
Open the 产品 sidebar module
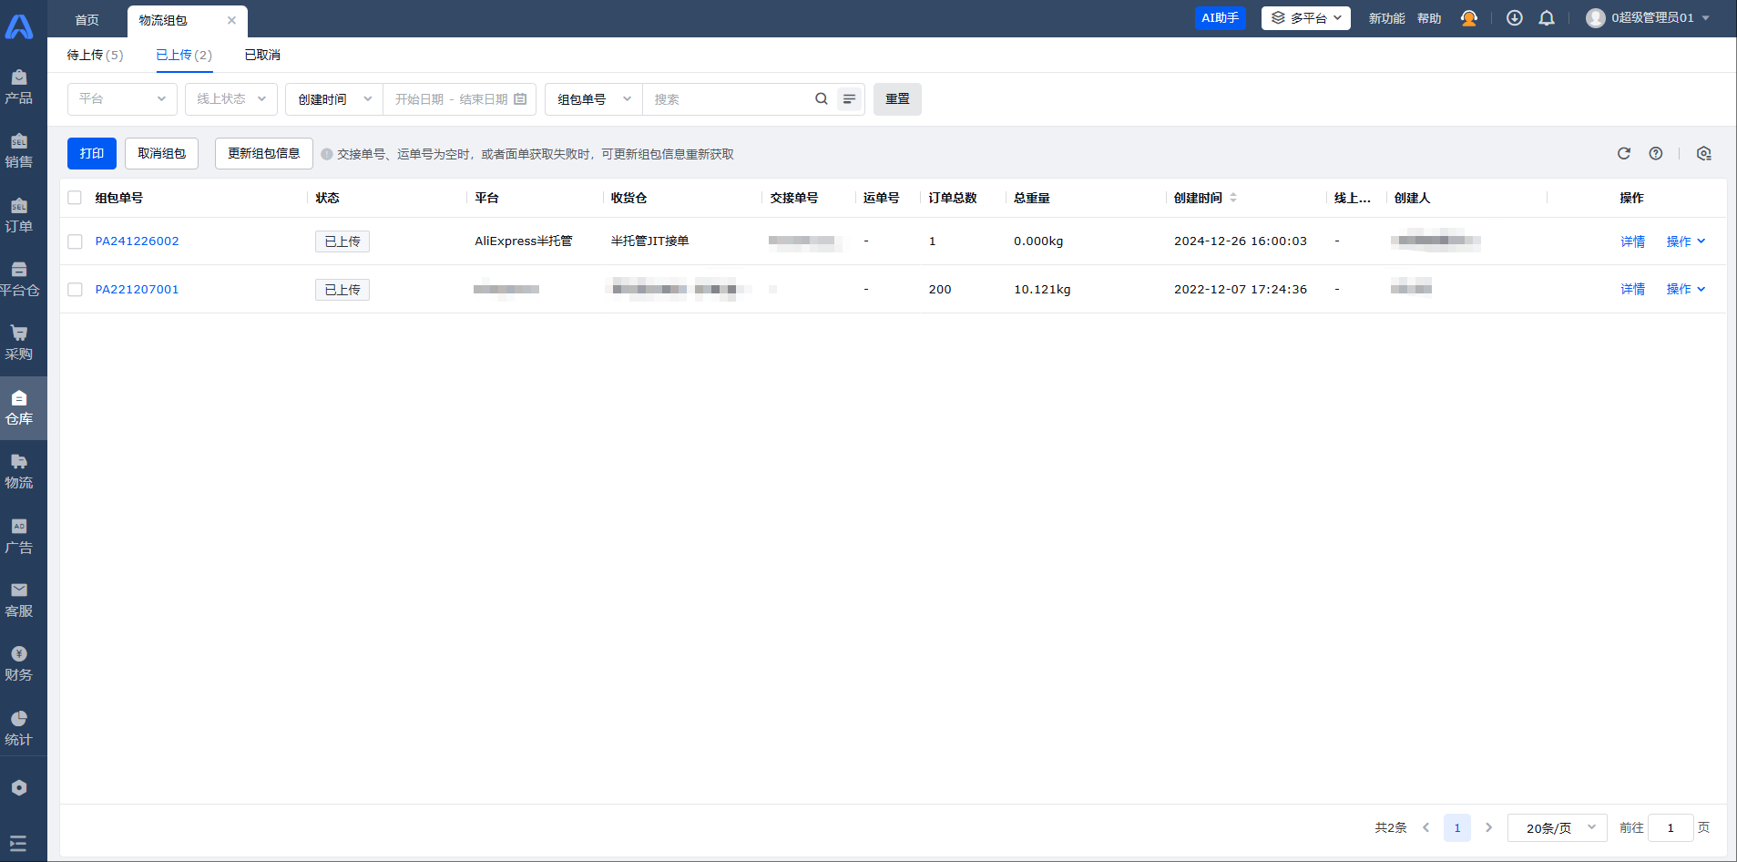tap(19, 87)
